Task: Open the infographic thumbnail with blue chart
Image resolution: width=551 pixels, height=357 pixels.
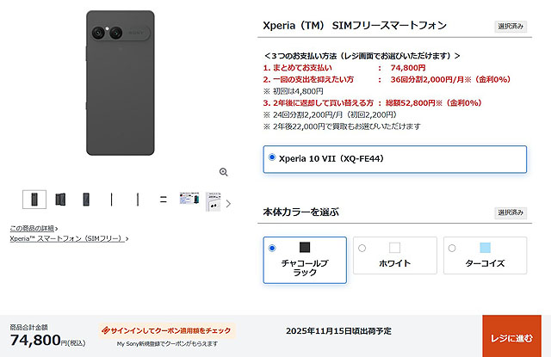Action: pos(189,199)
